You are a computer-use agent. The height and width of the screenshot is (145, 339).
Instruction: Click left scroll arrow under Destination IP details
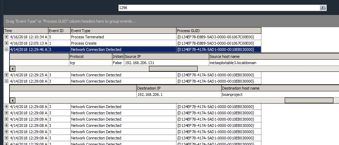13,100
